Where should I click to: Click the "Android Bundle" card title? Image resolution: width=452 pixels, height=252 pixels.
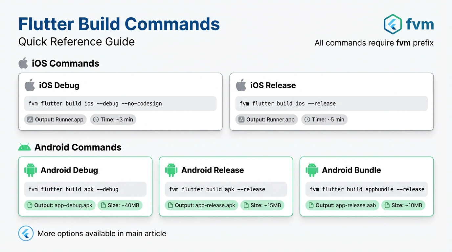(x=351, y=170)
